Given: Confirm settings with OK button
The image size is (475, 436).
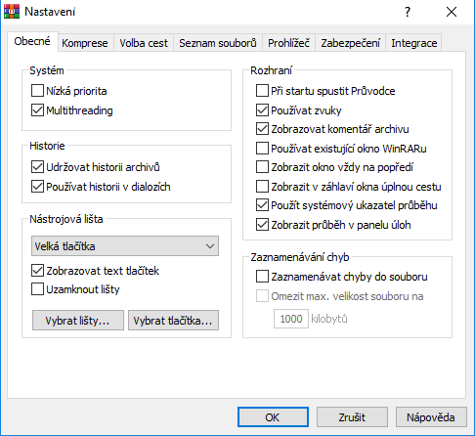Looking at the screenshot, I should point(273,416).
